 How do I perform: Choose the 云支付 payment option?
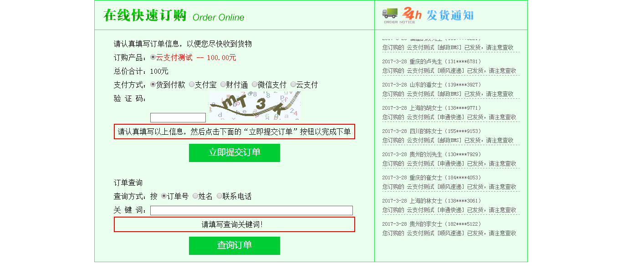[x=293, y=84]
